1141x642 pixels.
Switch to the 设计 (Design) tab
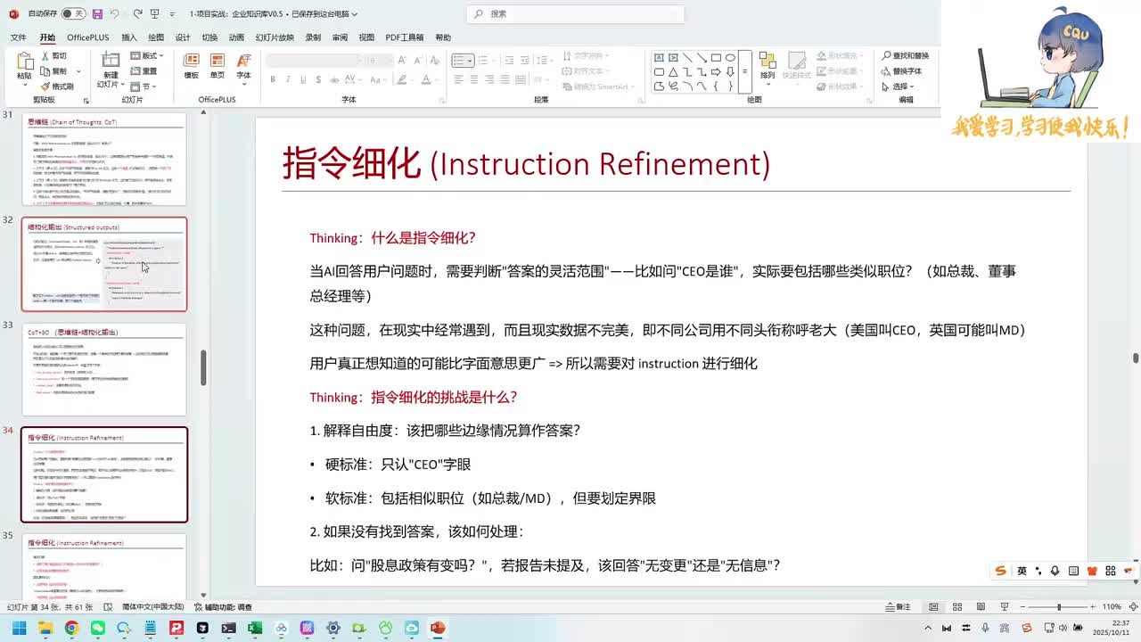pos(183,37)
